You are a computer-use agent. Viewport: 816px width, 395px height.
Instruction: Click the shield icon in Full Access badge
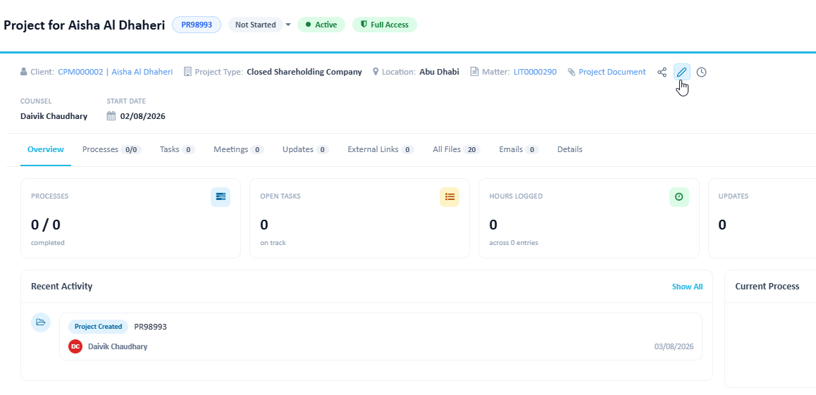pos(364,25)
